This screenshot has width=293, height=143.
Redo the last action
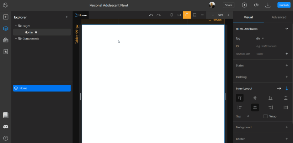159,15
